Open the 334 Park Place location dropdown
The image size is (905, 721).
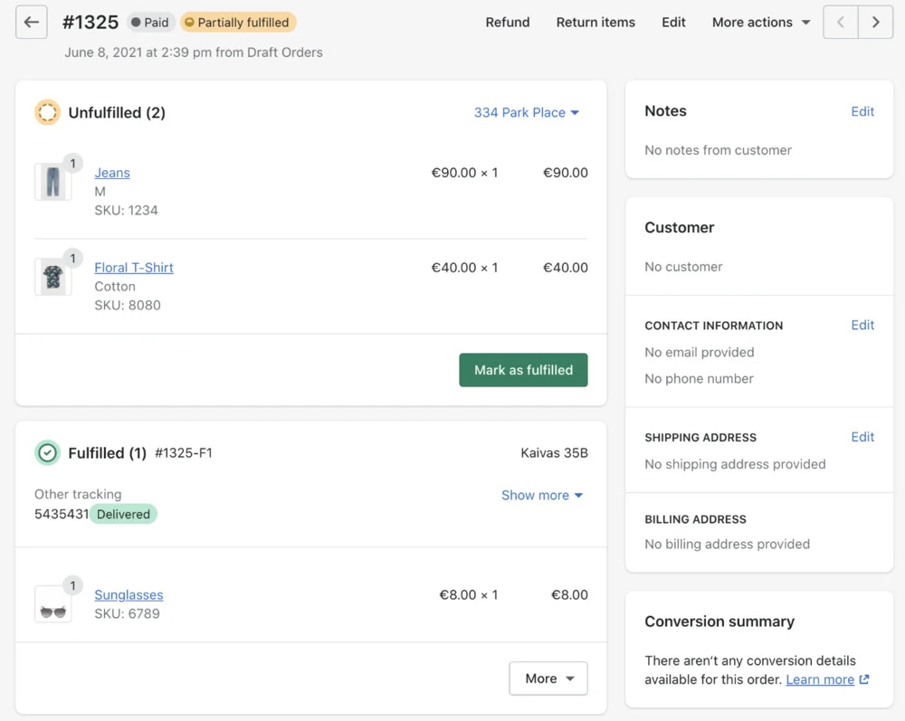(527, 113)
